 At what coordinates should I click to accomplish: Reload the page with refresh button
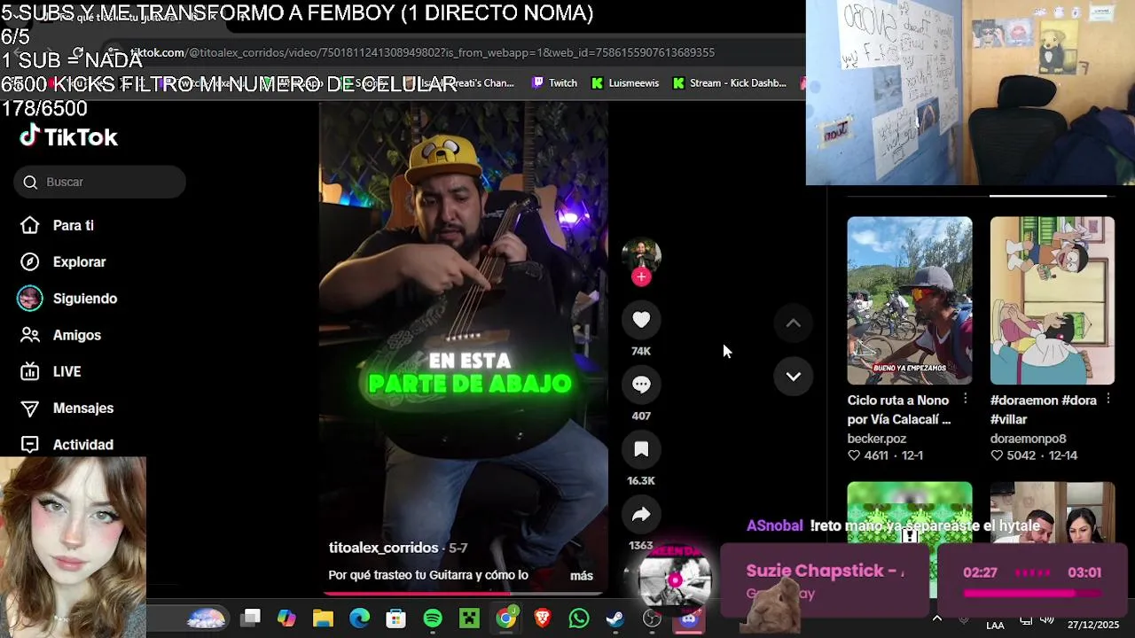[78, 53]
